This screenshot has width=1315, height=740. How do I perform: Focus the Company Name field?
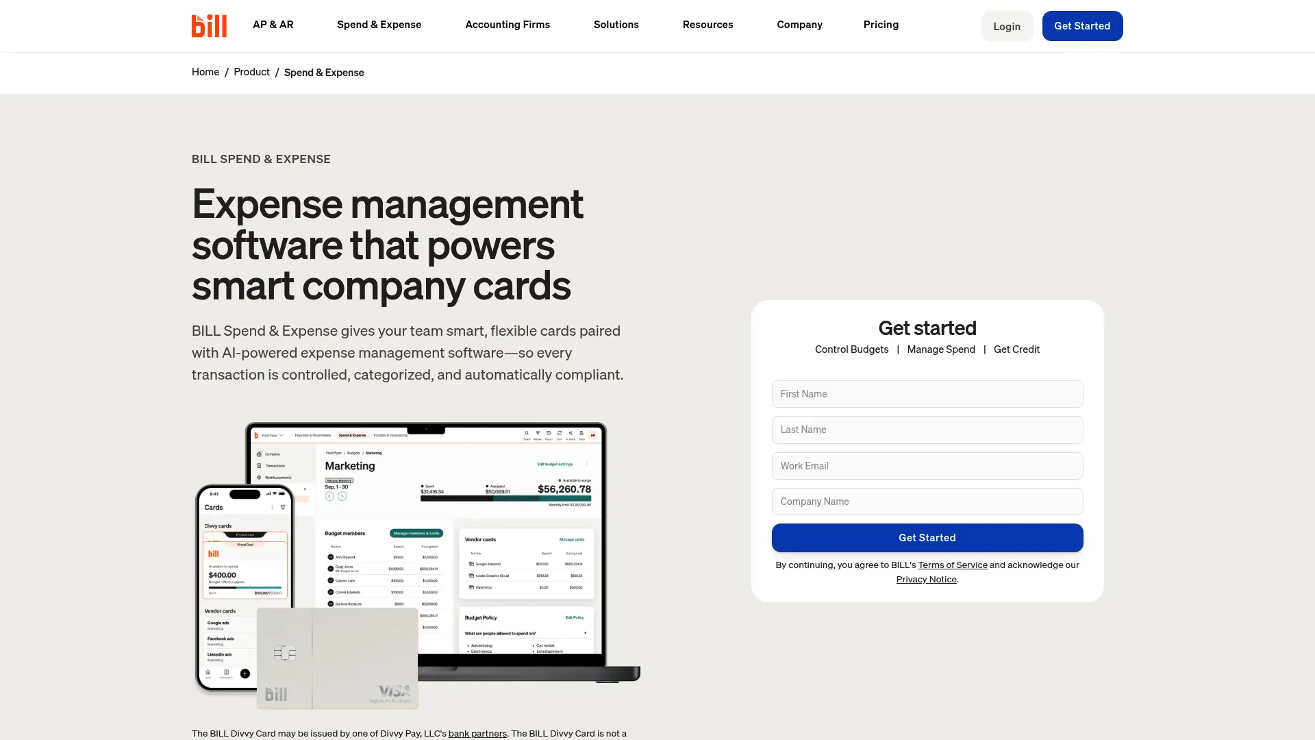point(927,502)
